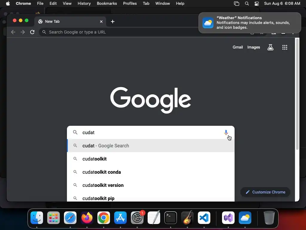Image resolution: width=306 pixels, height=230 pixels.
Task: Open System Settings from the Dock
Action: pos(137,218)
